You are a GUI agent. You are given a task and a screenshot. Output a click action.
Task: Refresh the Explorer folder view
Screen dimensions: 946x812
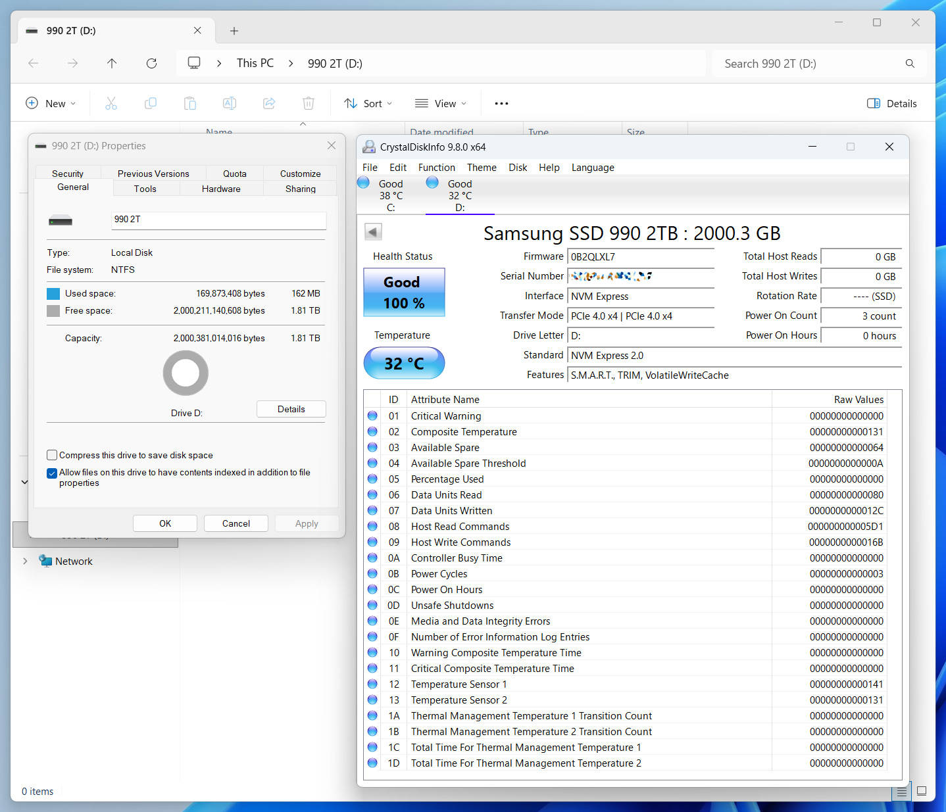(x=151, y=63)
